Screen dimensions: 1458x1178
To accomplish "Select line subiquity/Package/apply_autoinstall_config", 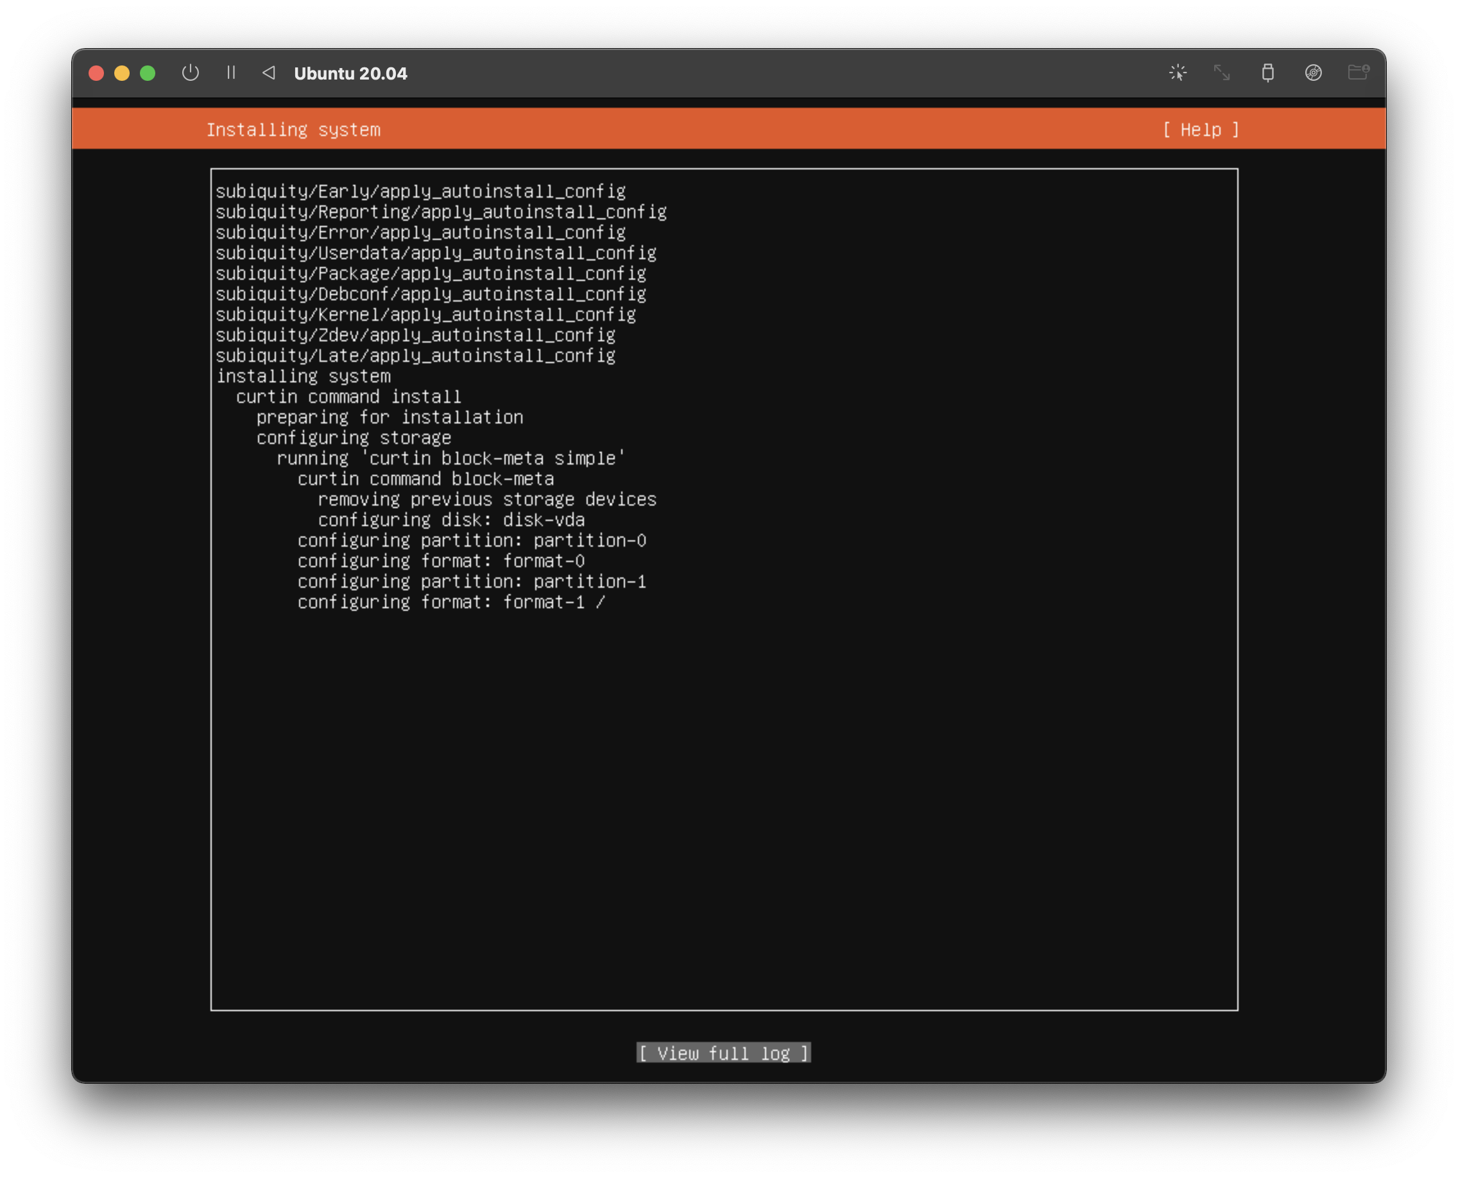I will 431,273.
